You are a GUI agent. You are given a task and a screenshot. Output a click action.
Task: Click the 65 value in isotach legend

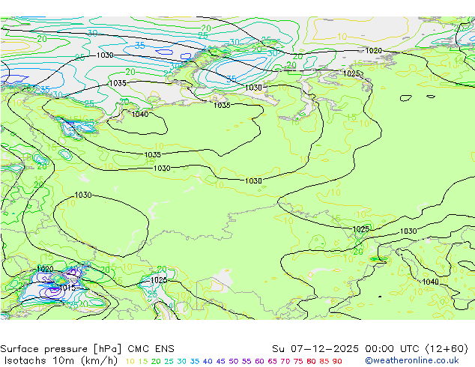coord(272,361)
